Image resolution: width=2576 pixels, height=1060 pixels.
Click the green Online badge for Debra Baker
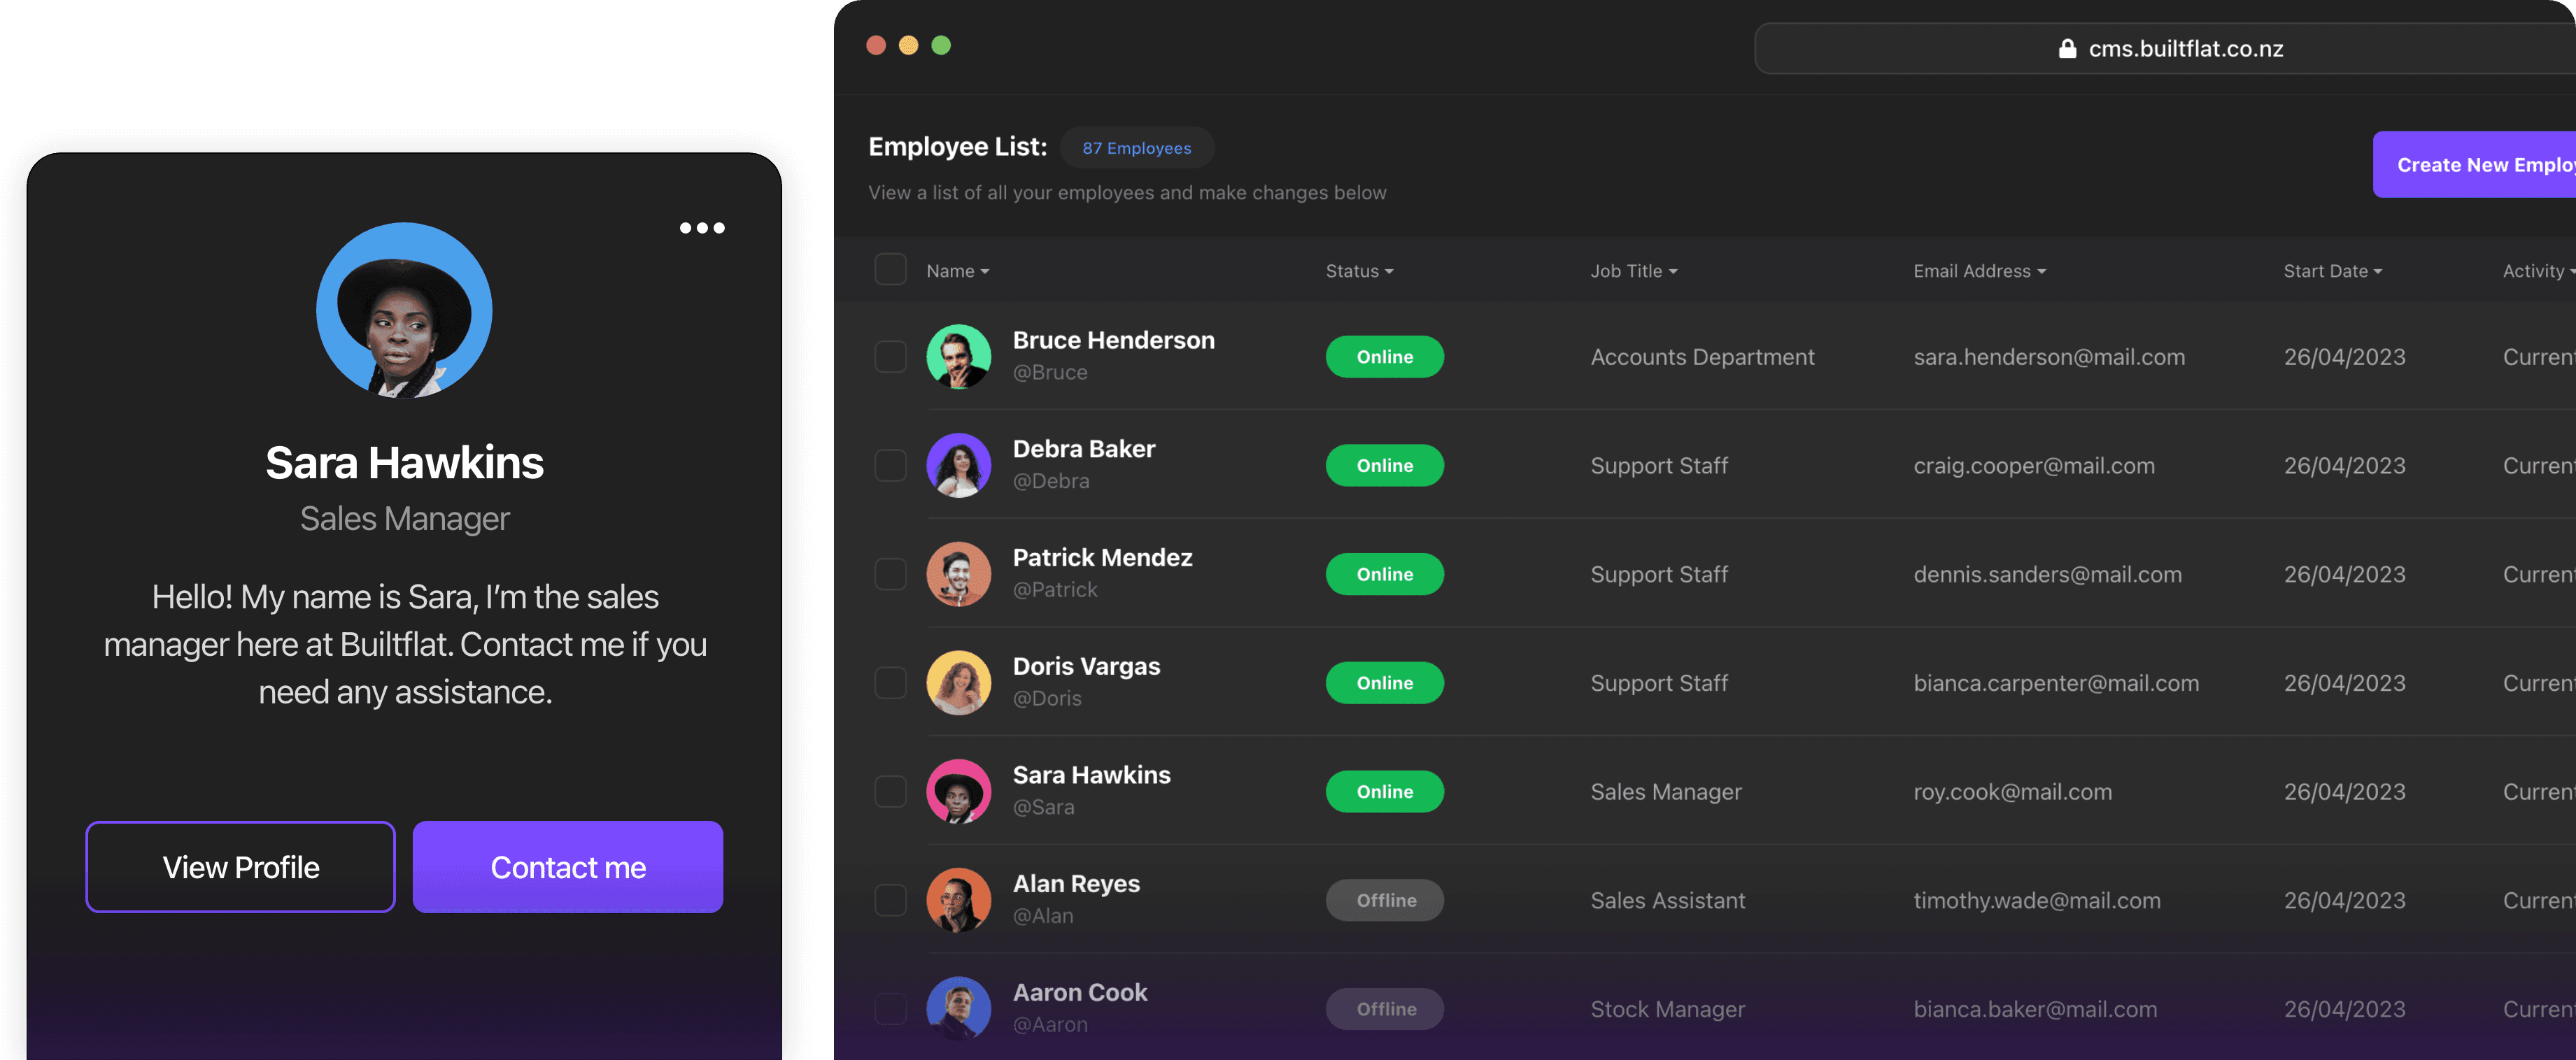click(x=1384, y=466)
